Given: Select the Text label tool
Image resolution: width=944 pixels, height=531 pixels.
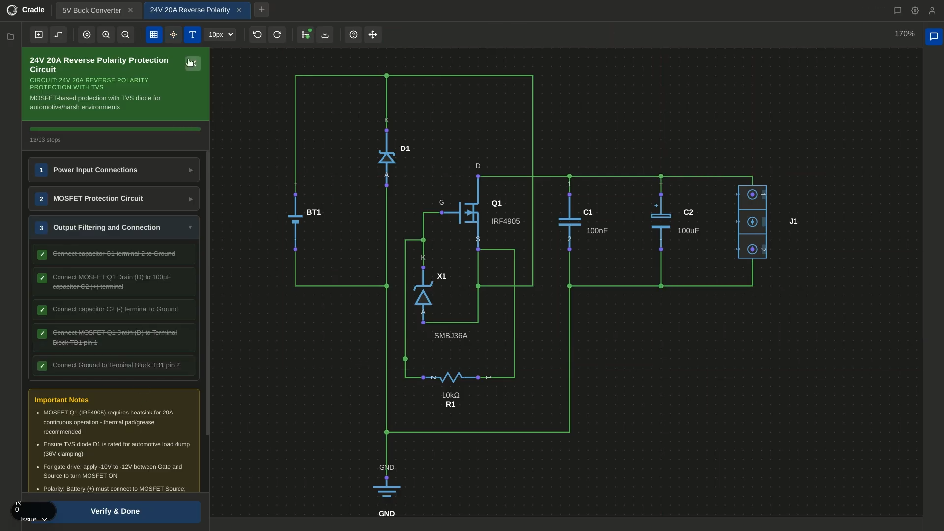Looking at the screenshot, I should (192, 35).
